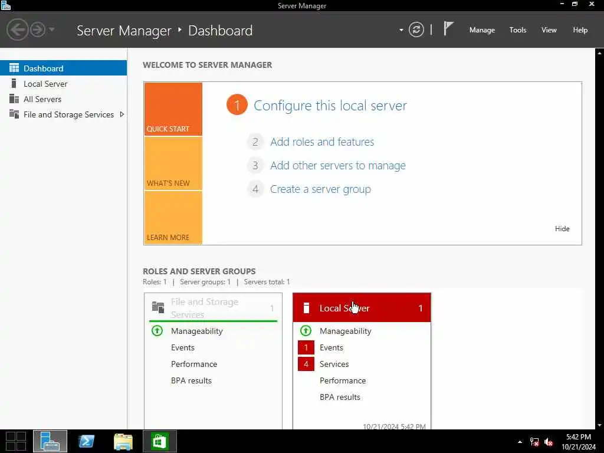This screenshot has height=453, width=604.
Task: Open Performance under Local Server
Action: 343,380
